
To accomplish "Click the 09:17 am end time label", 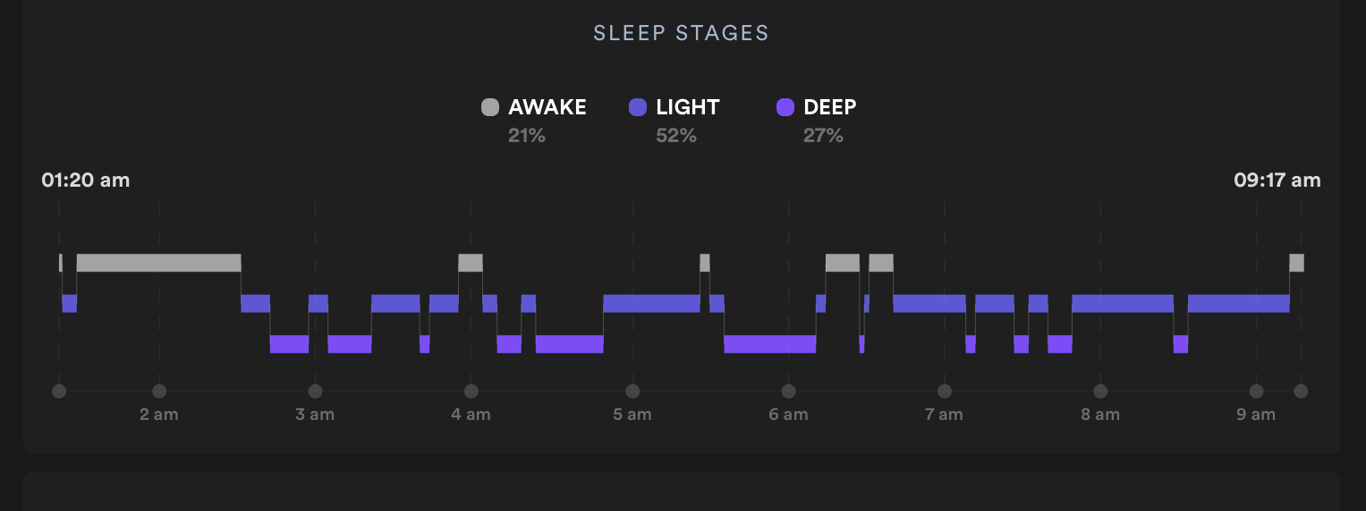I will [1277, 180].
